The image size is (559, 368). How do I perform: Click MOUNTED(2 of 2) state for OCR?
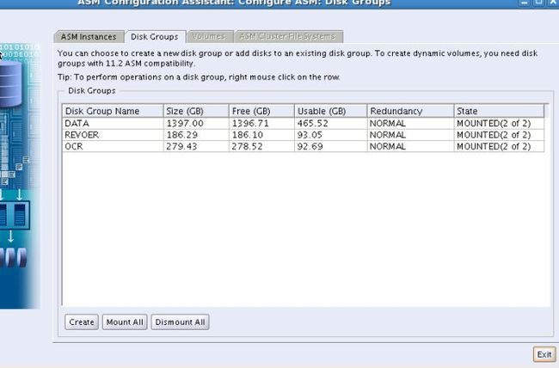[x=494, y=146]
